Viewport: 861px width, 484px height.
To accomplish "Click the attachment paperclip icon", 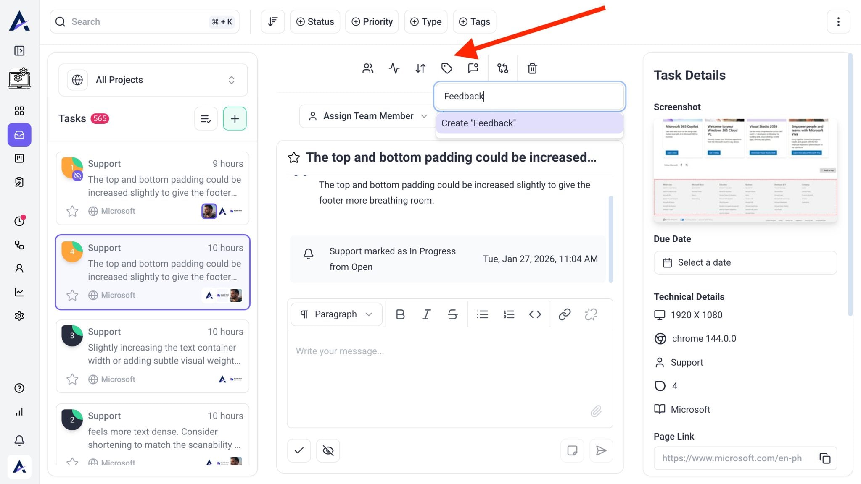I will click(596, 411).
